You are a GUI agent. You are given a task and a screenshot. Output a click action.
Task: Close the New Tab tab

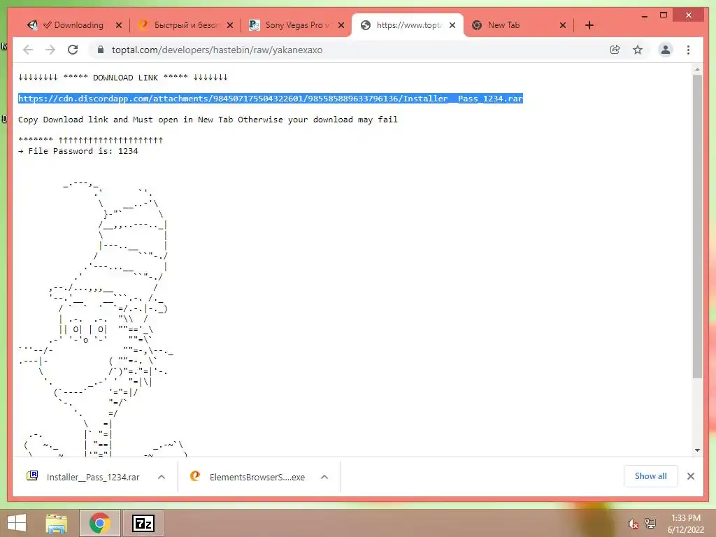coord(563,25)
